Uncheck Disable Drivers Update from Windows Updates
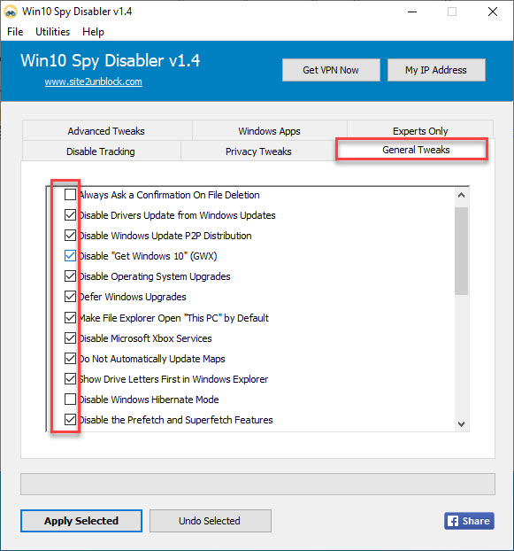514x551 pixels. tap(70, 214)
